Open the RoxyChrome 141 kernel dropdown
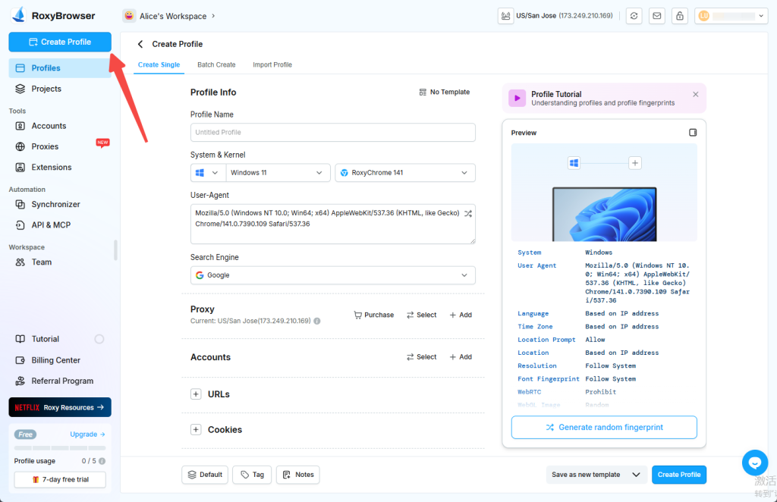This screenshot has height=502, width=777. (405, 173)
